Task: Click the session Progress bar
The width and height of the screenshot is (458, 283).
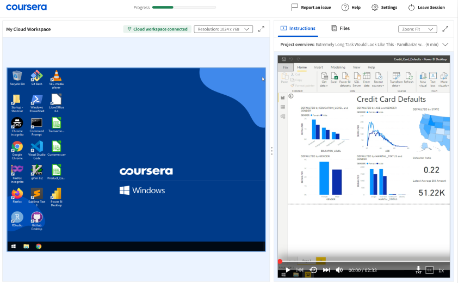Action: [184, 7]
